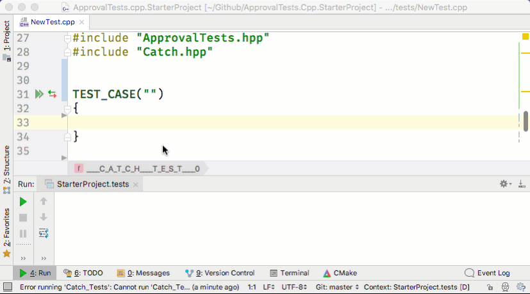The height and width of the screenshot is (294, 530).
Task: Rerun StarterProject.tests with green play button
Action: (23, 202)
